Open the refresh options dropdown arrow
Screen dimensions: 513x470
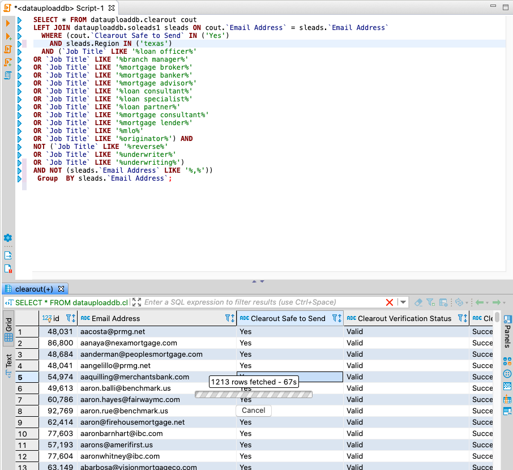[x=468, y=303]
